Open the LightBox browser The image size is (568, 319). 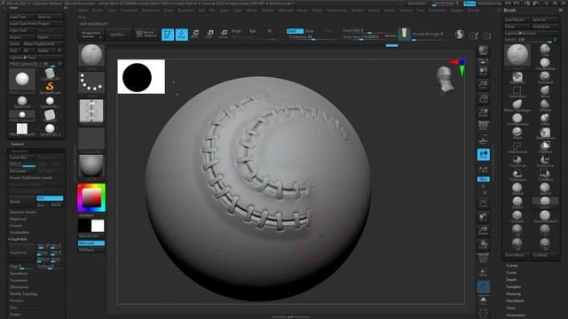point(117,35)
